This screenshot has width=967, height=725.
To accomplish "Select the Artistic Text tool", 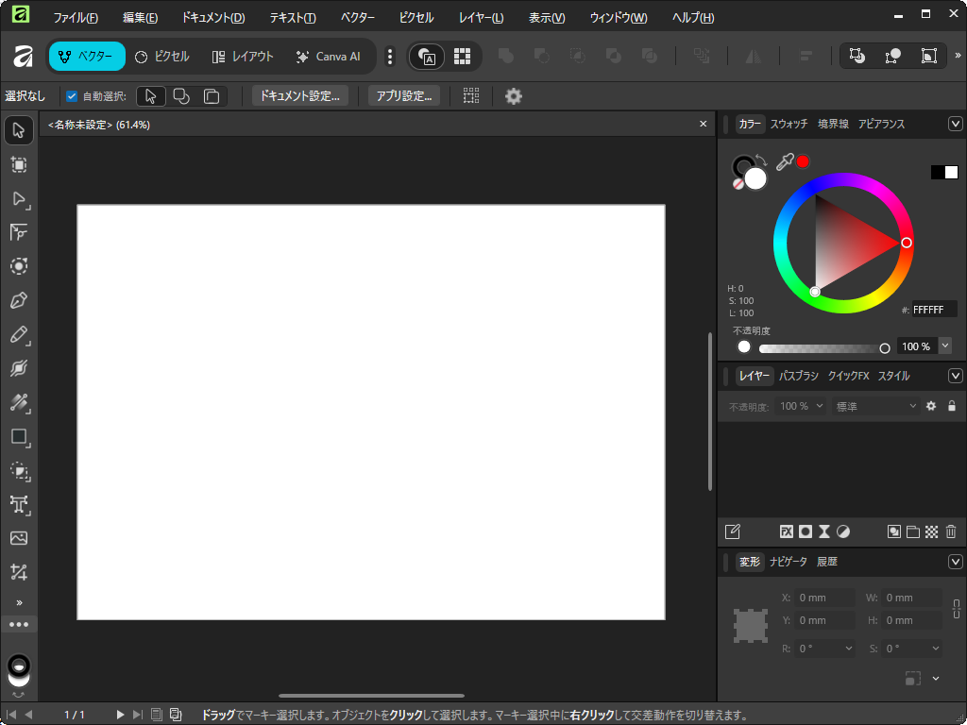I will tap(18, 504).
